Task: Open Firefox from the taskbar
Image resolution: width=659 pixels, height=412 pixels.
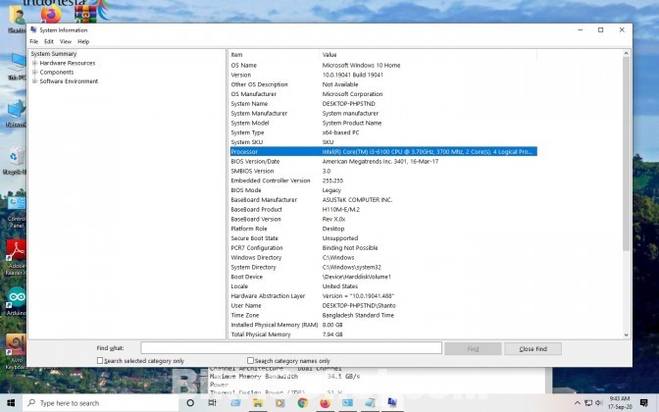Action: [325, 403]
